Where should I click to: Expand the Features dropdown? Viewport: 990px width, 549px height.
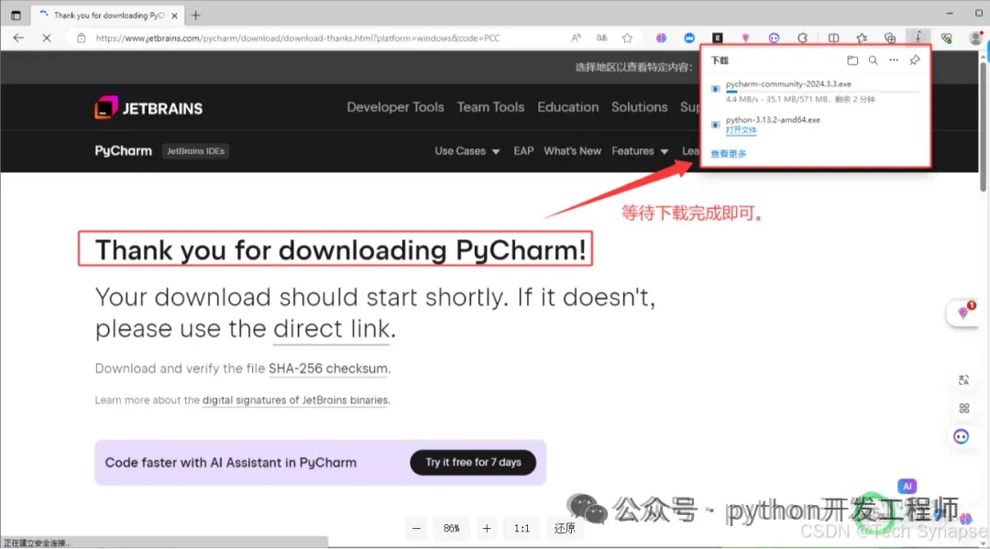coord(640,151)
